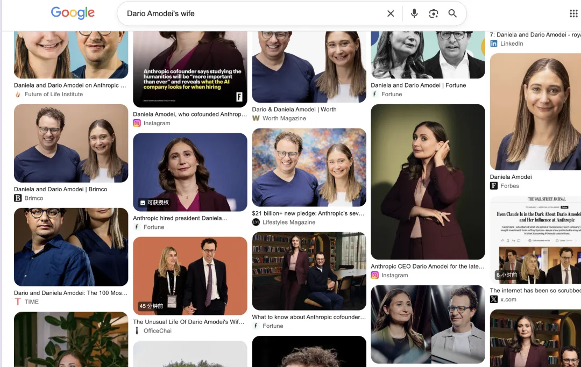Open 'Daniela and Dario Amodei on Anthropic' result link
581x367 pixels.
(x=70, y=85)
